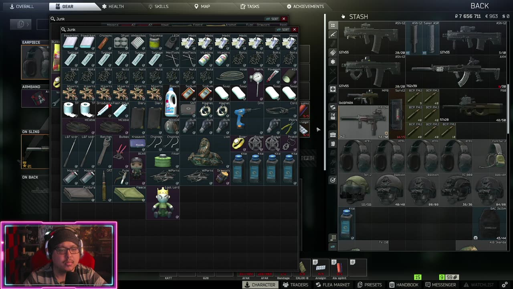The width and height of the screenshot is (513, 289).
Task: Select the green Filter item
Action: coord(163,160)
